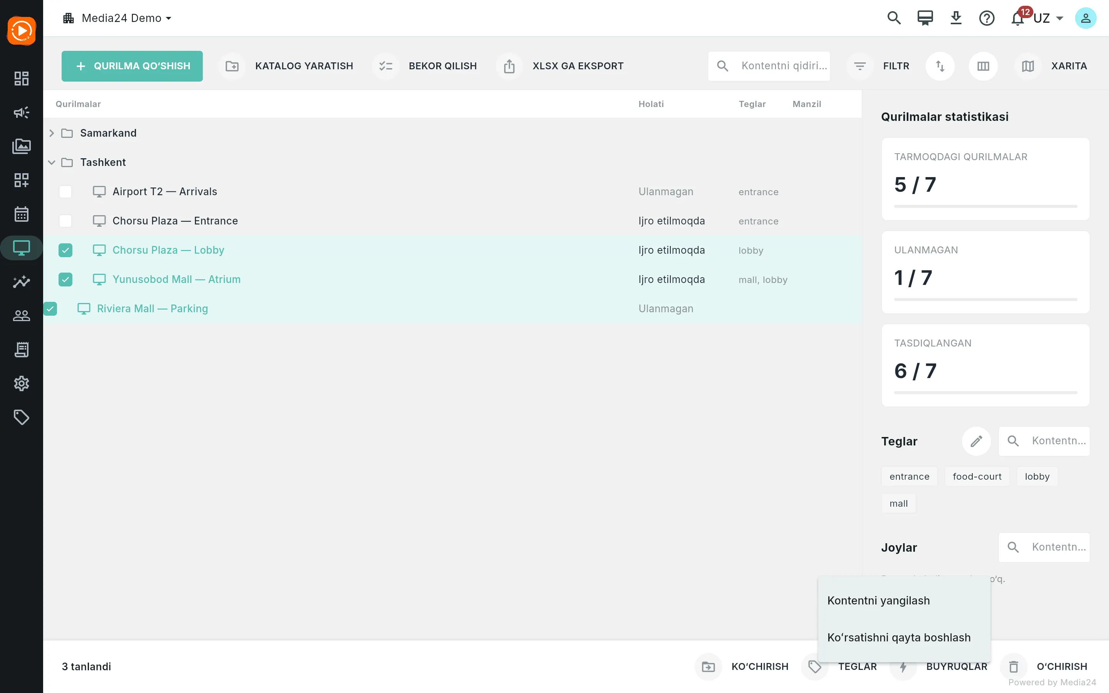
Task: Open the sort order arrows icon
Action: 940,66
